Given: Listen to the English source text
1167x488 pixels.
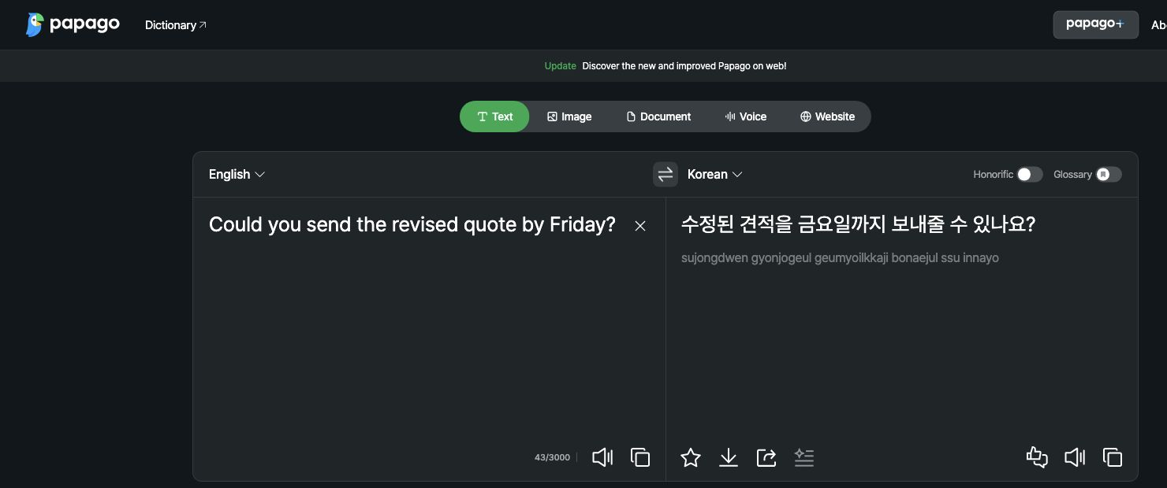Looking at the screenshot, I should (602, 457).
